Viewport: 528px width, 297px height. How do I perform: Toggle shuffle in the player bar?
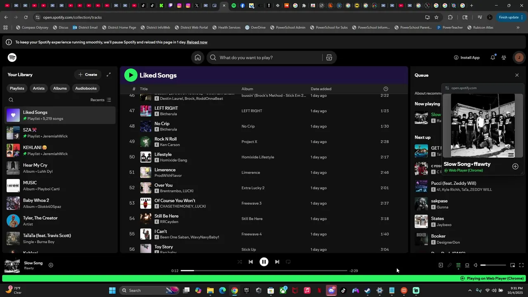pyautogui.click(x=240, y=262)
